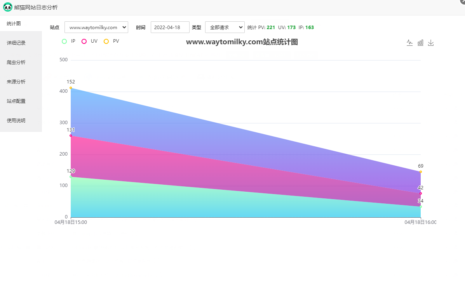Open the 类型 request type dropdown

point(225,27)
